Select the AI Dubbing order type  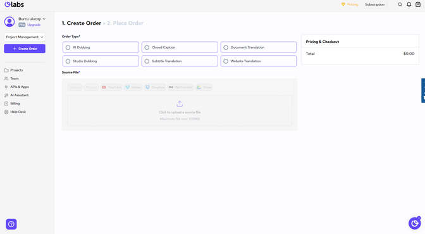click(x=101, y=47)
